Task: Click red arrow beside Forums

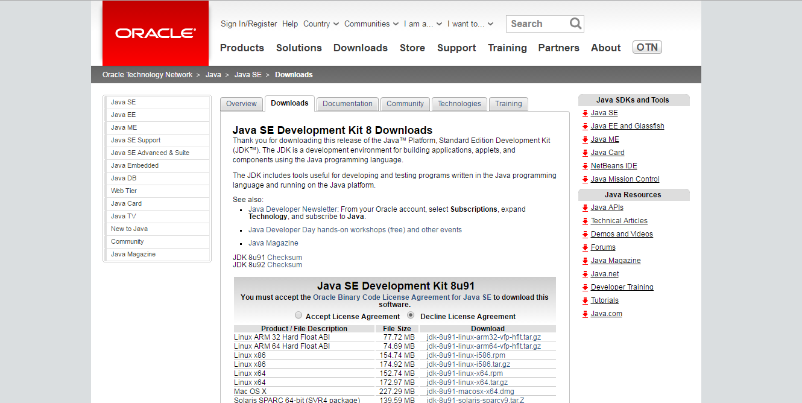Action: 585,247
